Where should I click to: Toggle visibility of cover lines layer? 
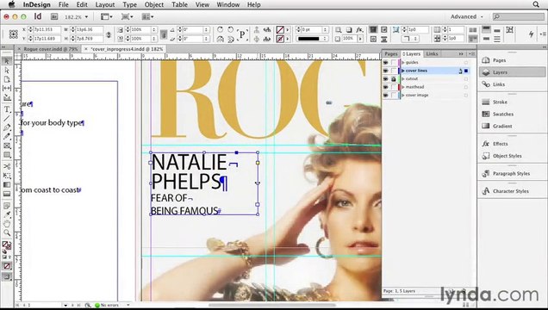tap(385, 71)
